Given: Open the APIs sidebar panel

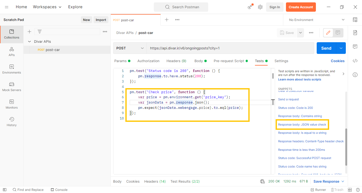Looking at the screenshot, I should [12, 52].
